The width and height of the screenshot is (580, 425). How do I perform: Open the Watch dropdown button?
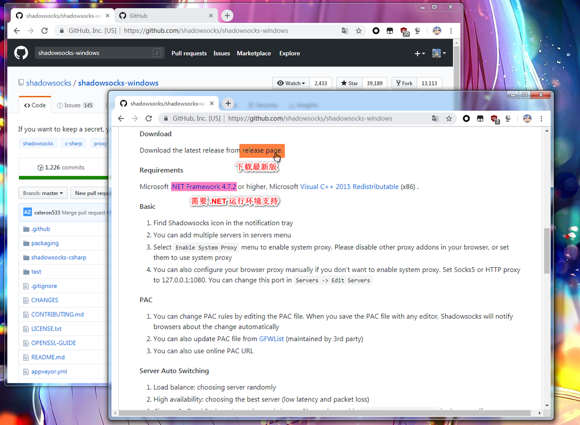291,83
